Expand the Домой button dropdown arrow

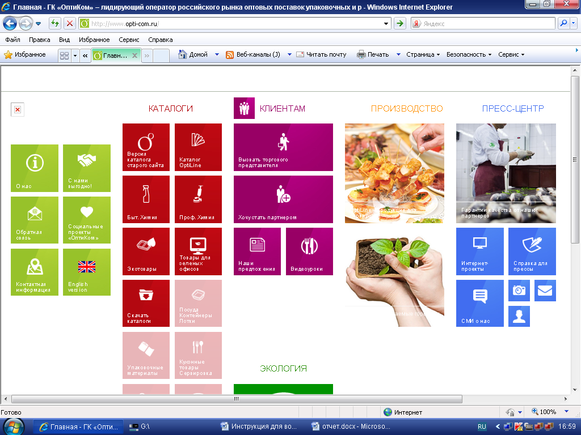217,54
